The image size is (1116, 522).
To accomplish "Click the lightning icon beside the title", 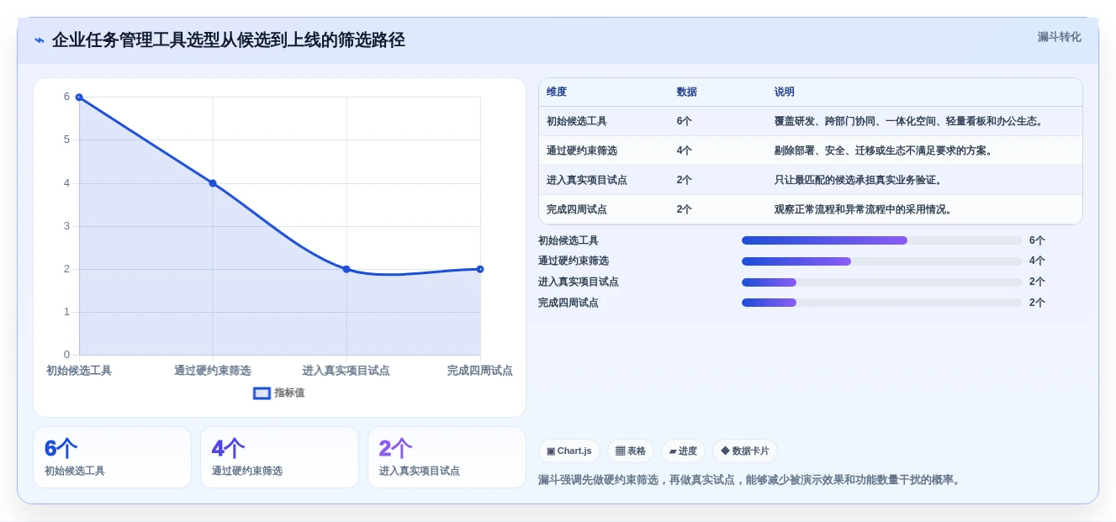I will point(40,40).
